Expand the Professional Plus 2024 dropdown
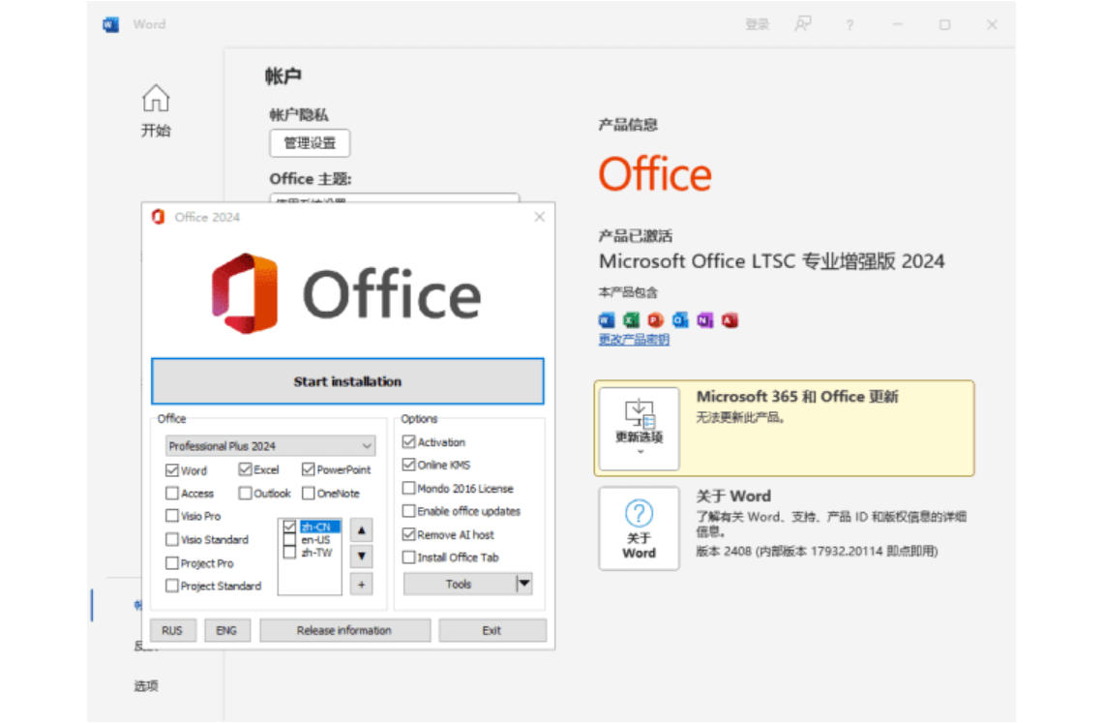Screen dimensions: 1103x723 click(x=367, y=446)
